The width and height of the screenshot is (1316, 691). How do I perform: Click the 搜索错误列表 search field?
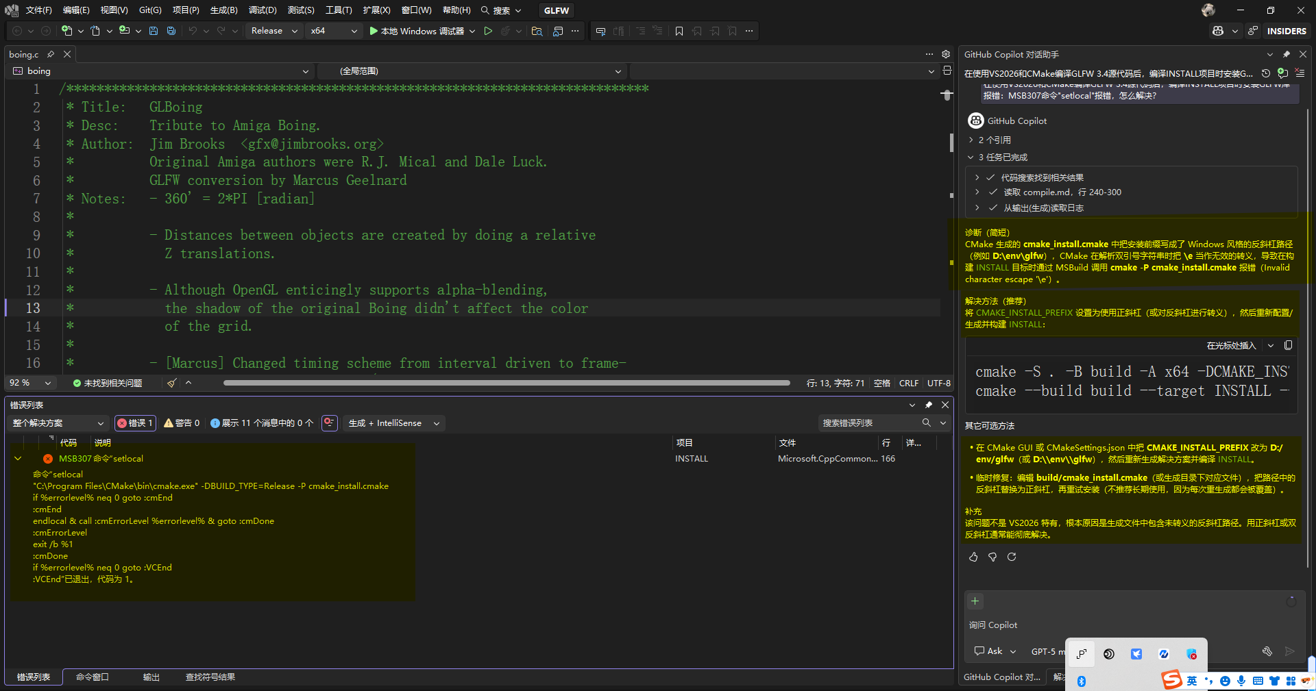(x=869, y=423)
